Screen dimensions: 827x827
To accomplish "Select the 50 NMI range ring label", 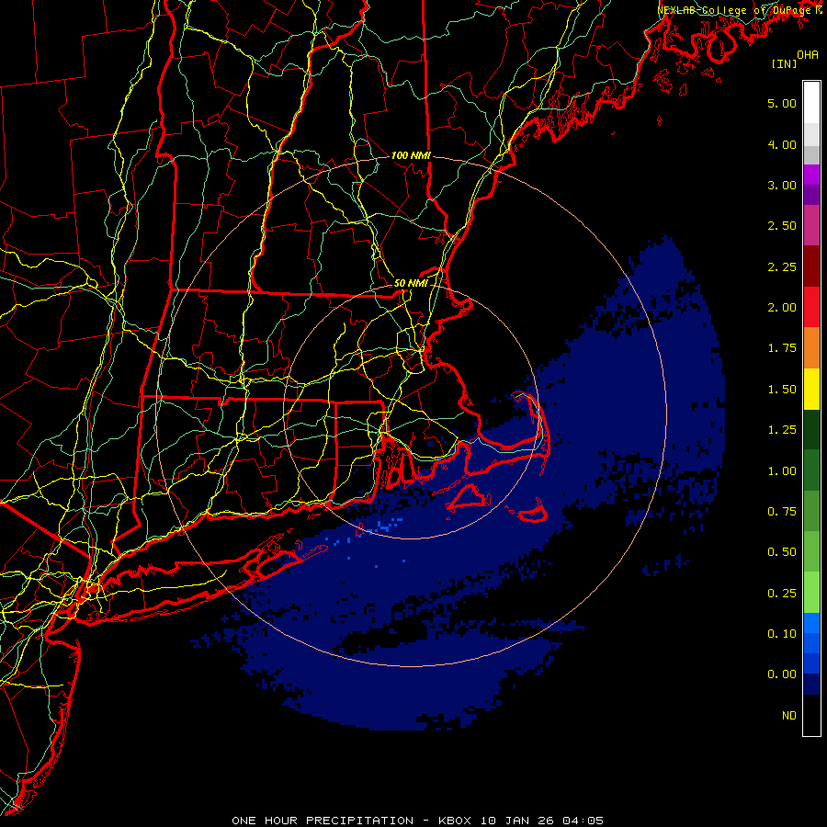I will click(411, 283).
